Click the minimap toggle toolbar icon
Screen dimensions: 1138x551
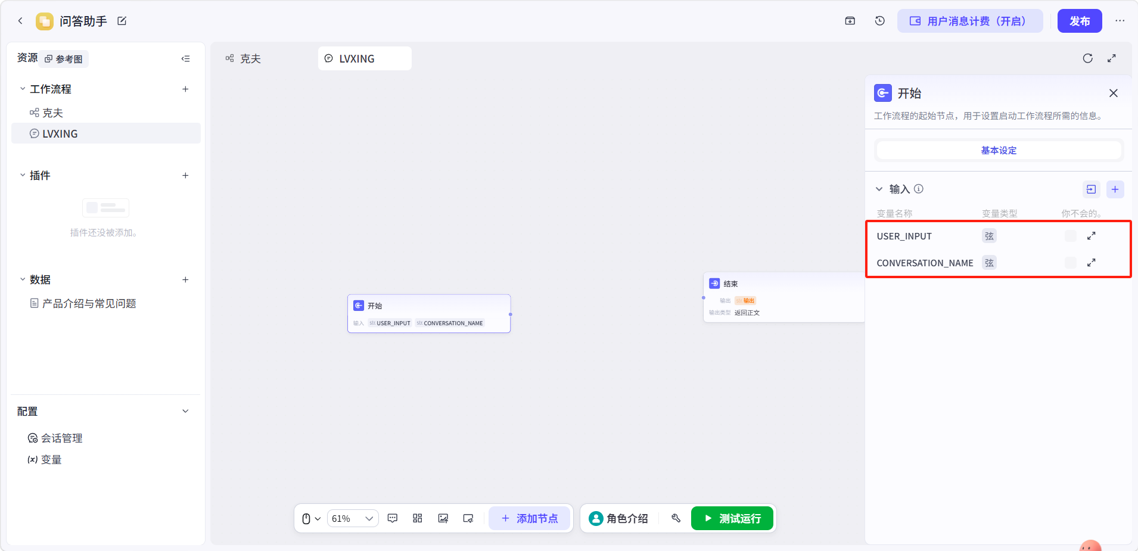point(468,518)
